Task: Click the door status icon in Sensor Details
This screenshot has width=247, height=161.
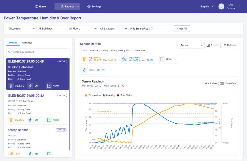Action: (x=162, y=59)
